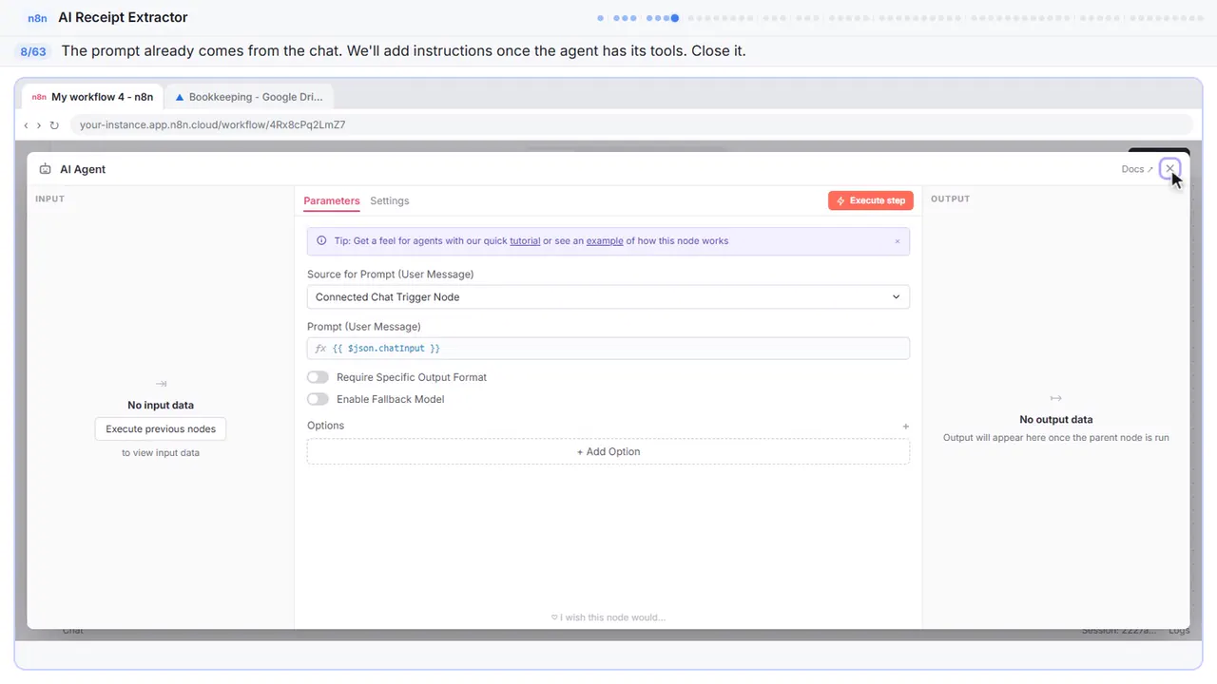Open the Docs link

click(x=1137, y=169)
